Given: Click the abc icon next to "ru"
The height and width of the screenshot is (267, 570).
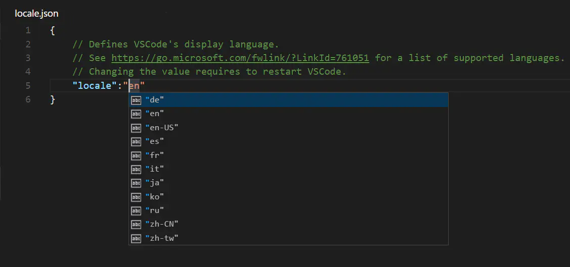Looking at the screenshot, I should 136,211.
